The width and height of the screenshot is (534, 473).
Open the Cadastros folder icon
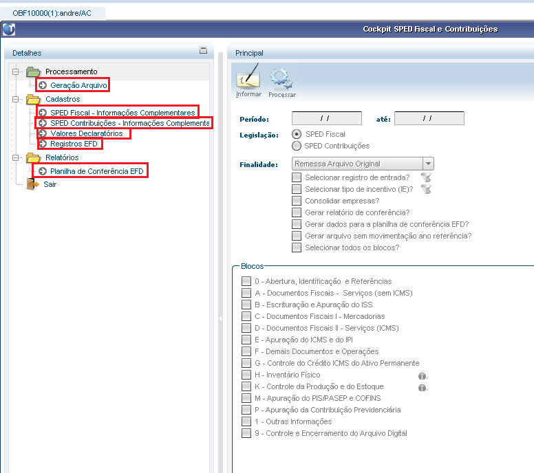33,99
